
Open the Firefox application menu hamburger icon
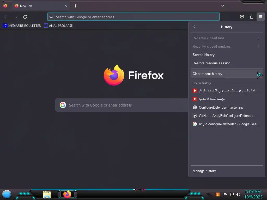click(260, 17)
